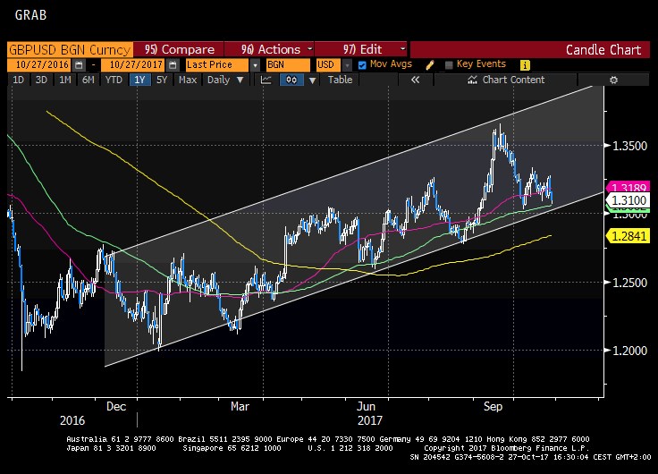Open chart settings gear icon
Image resolution: width=658 pixels, height=474 pixels.
pyautogui.click(x=613, y=80)
